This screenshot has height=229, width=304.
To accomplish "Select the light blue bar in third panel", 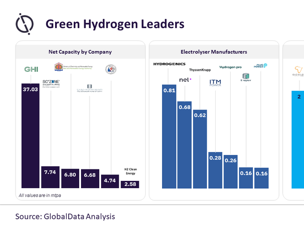I will pyautogui.click(x=298, y=139).
